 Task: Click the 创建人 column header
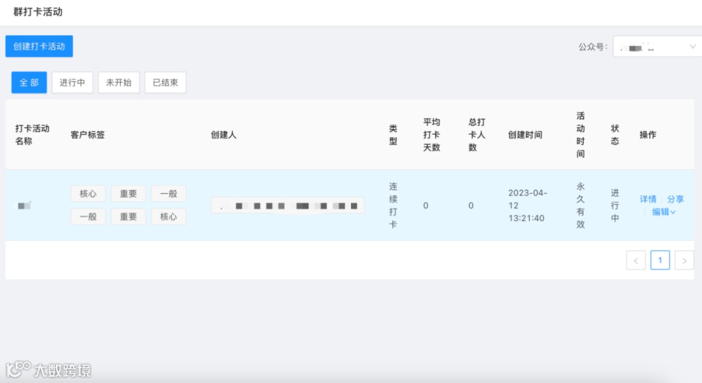click(x=224, y=135)
